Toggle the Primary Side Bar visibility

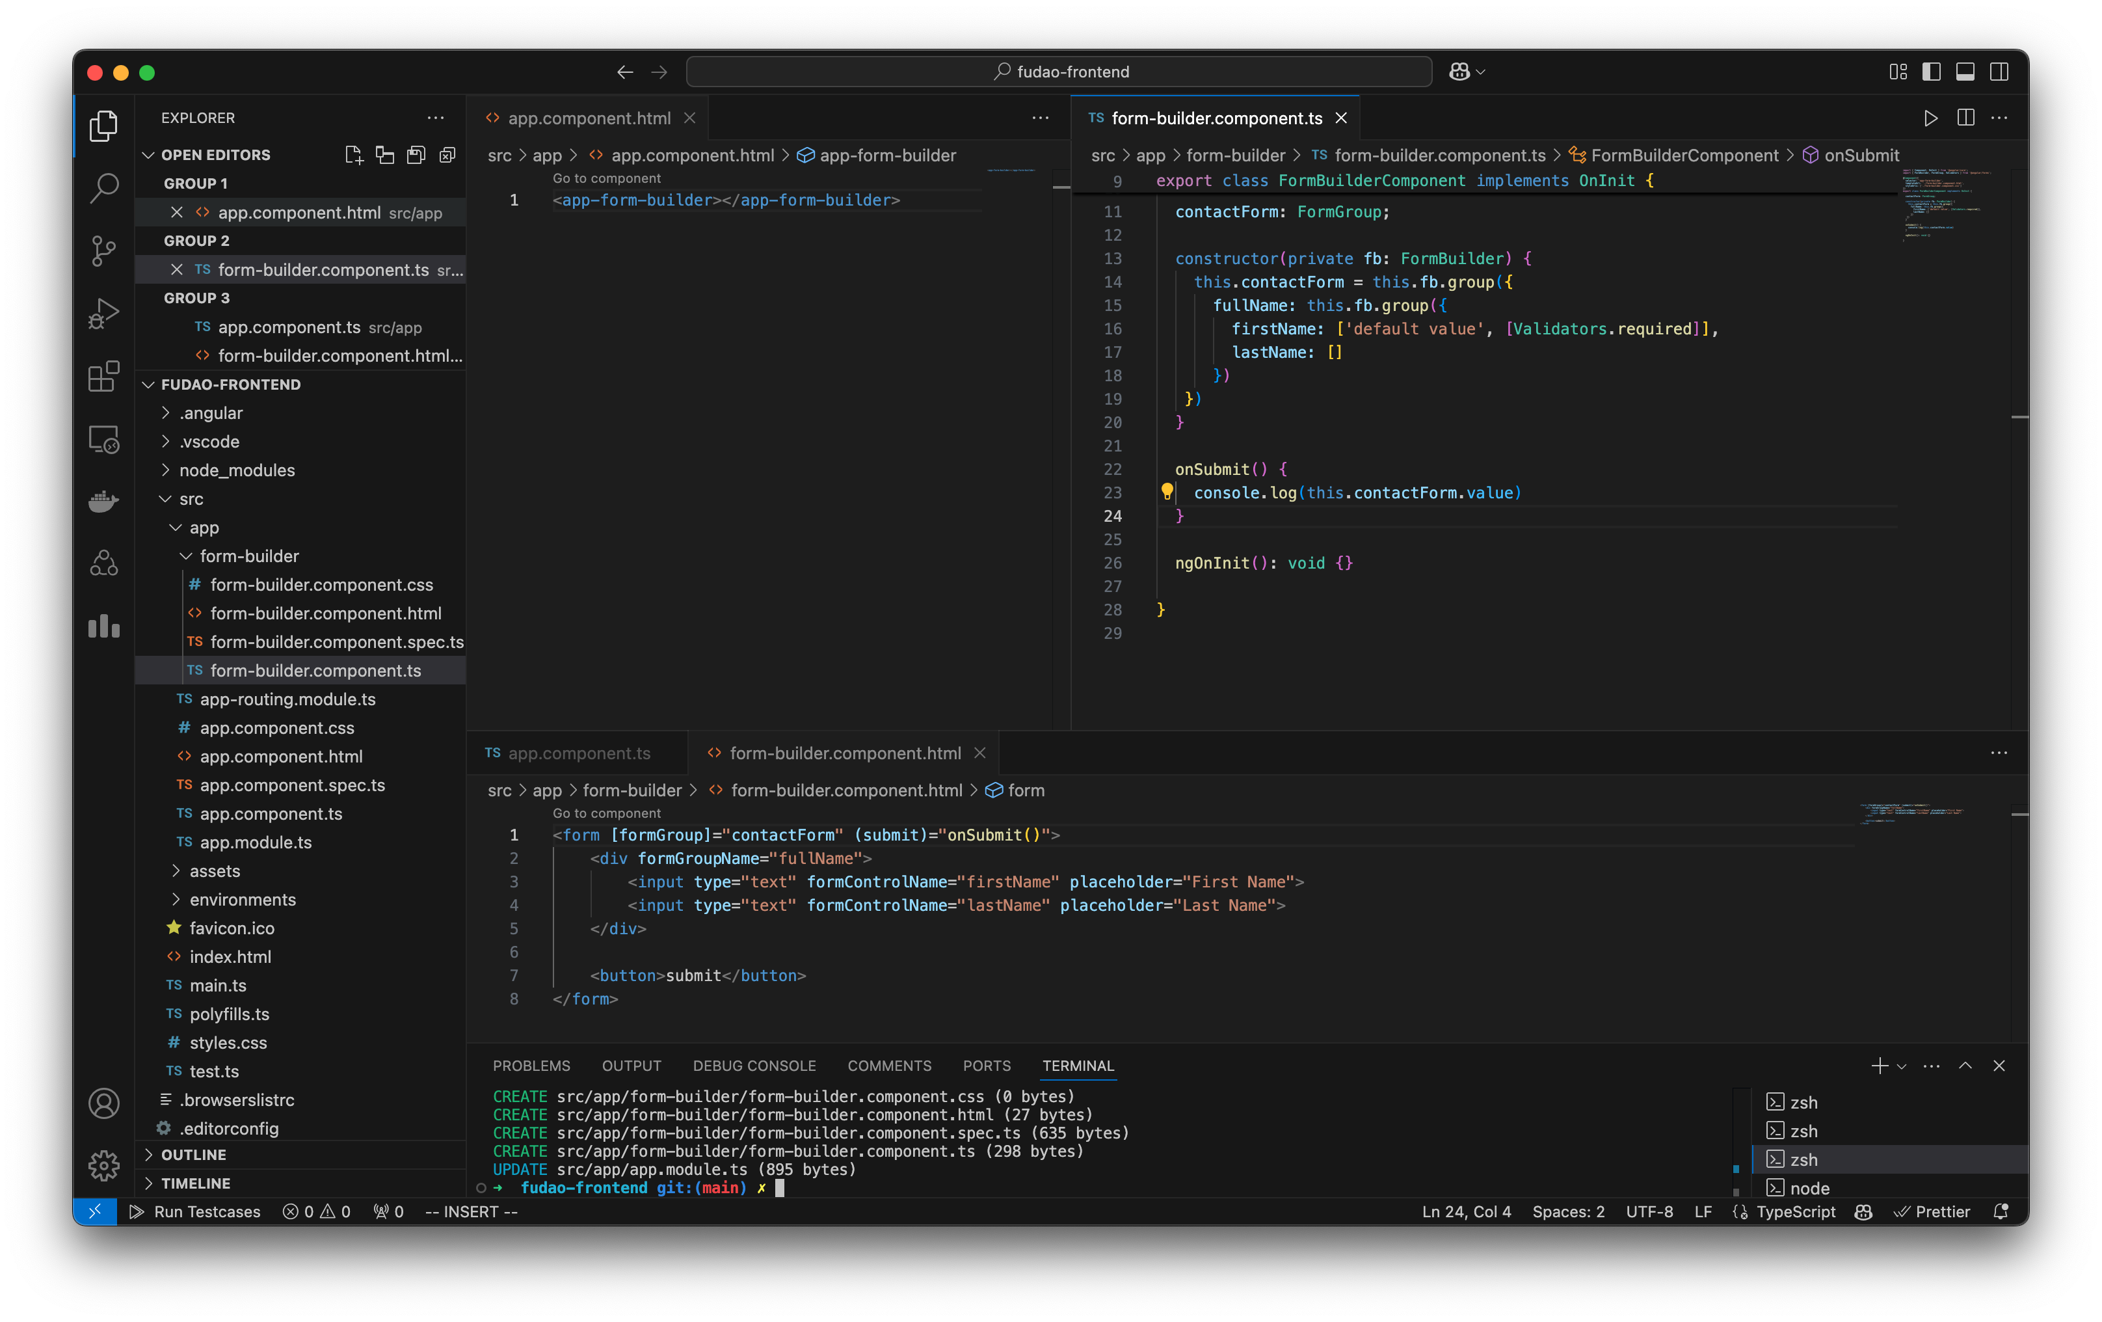[x=1932, y=72]
